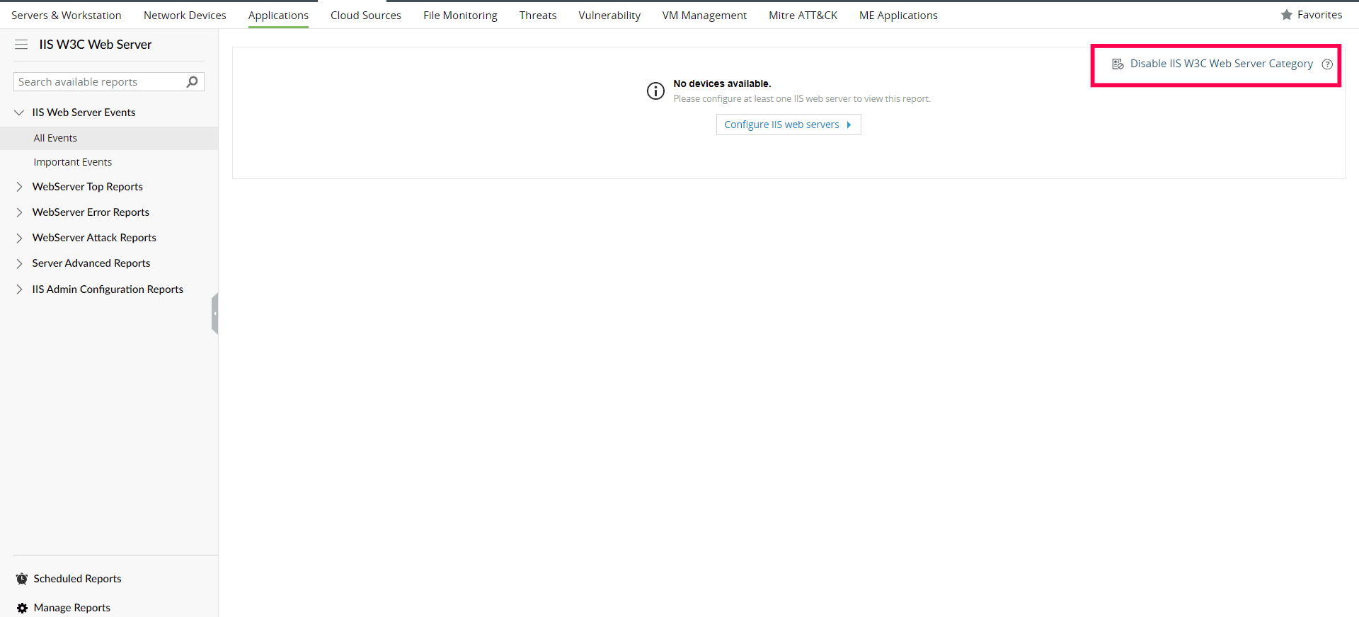This screenshot has width=1359, height=617.
Task: Click the No devices available message
Action: pyautogui.click(x=722, y=83)
